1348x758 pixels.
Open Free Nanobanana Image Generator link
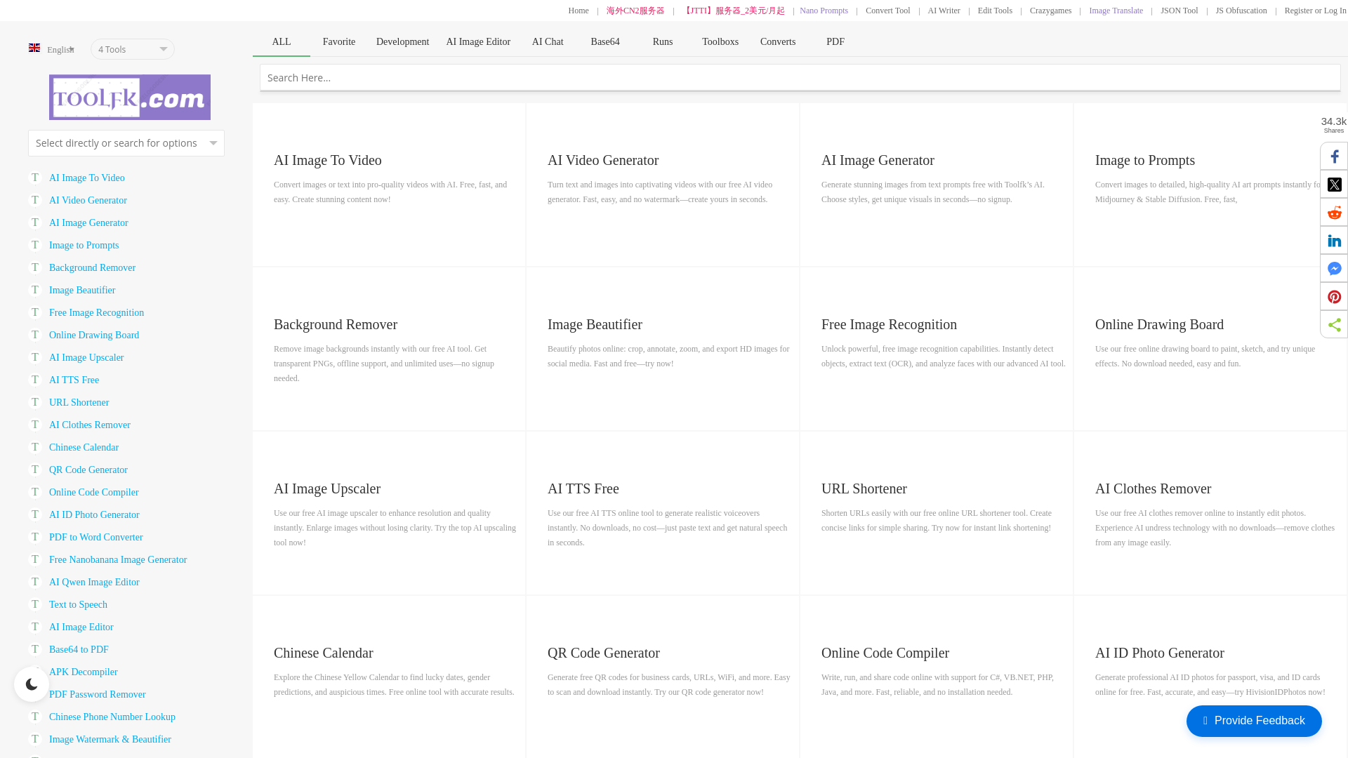(x=118, y=559)
